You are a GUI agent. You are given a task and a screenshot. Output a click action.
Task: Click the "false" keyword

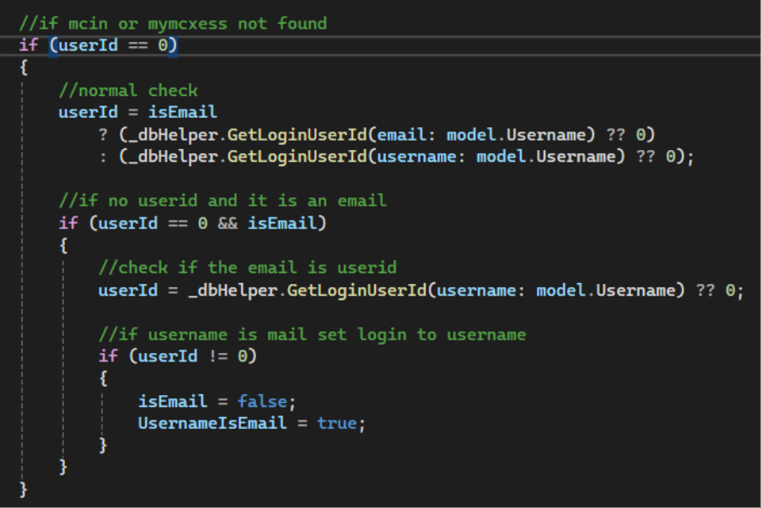tap(261, 401)
